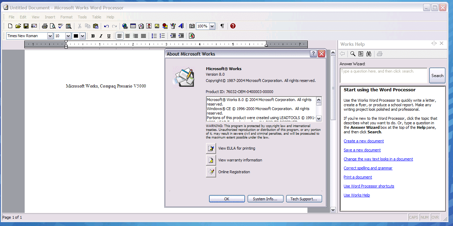Print the document using the main toolbar printer icon

44,26
